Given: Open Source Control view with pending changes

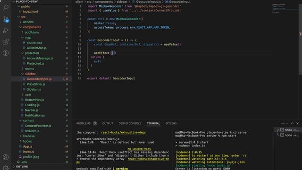Looking at the screenshot, I should tap(6, 19).
